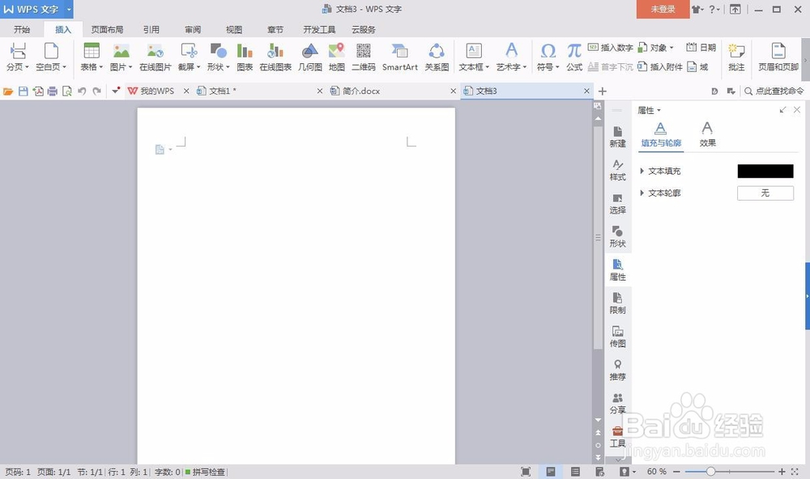Image resolution: width=810 pixels, height=479 pixels.
Task: Select the 效果 tab in properties panel
Action: (x=707, y=134)
